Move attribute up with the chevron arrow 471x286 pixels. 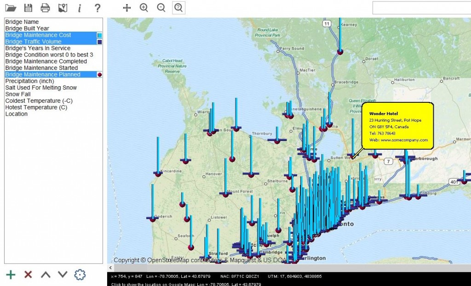[x=47, y=274]
